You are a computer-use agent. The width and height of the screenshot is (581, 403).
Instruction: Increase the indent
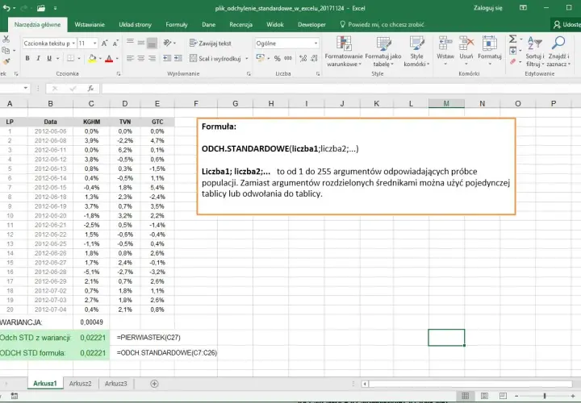(x=178, y=59)
